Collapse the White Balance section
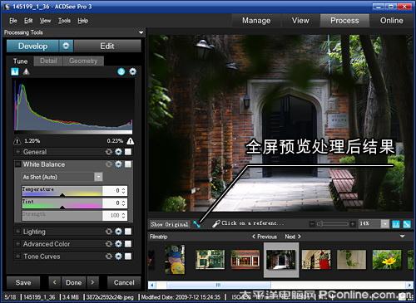The image size is (416, 303). (x=17, y=164)
